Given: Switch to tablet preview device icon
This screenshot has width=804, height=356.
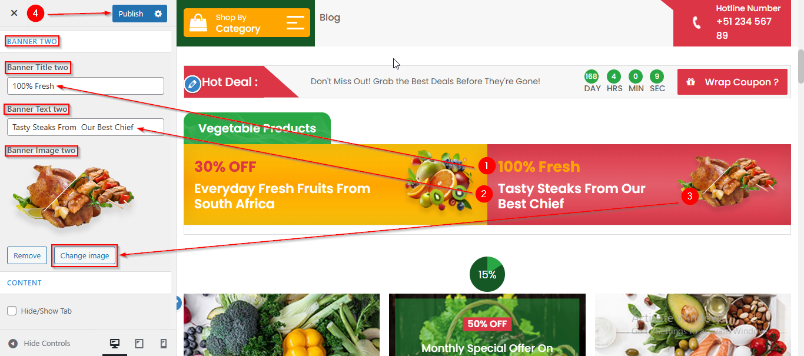Looking at the screenshot, I should 139,344.
